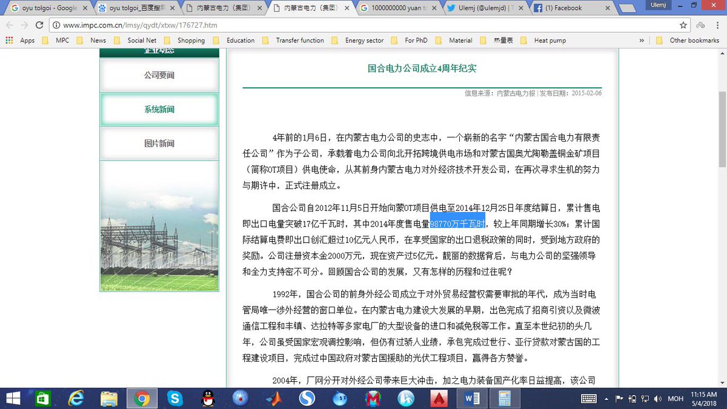Open the Windows Start menu
Image resolution: width=727 pixels, height=409 pixels.
(x=13, y=398)
